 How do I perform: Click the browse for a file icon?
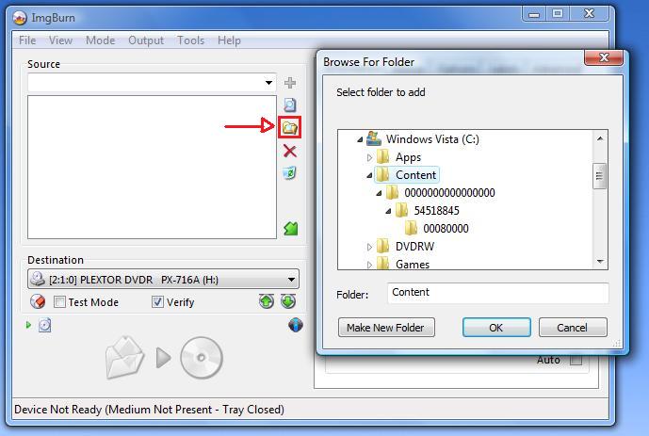point(290,105)
